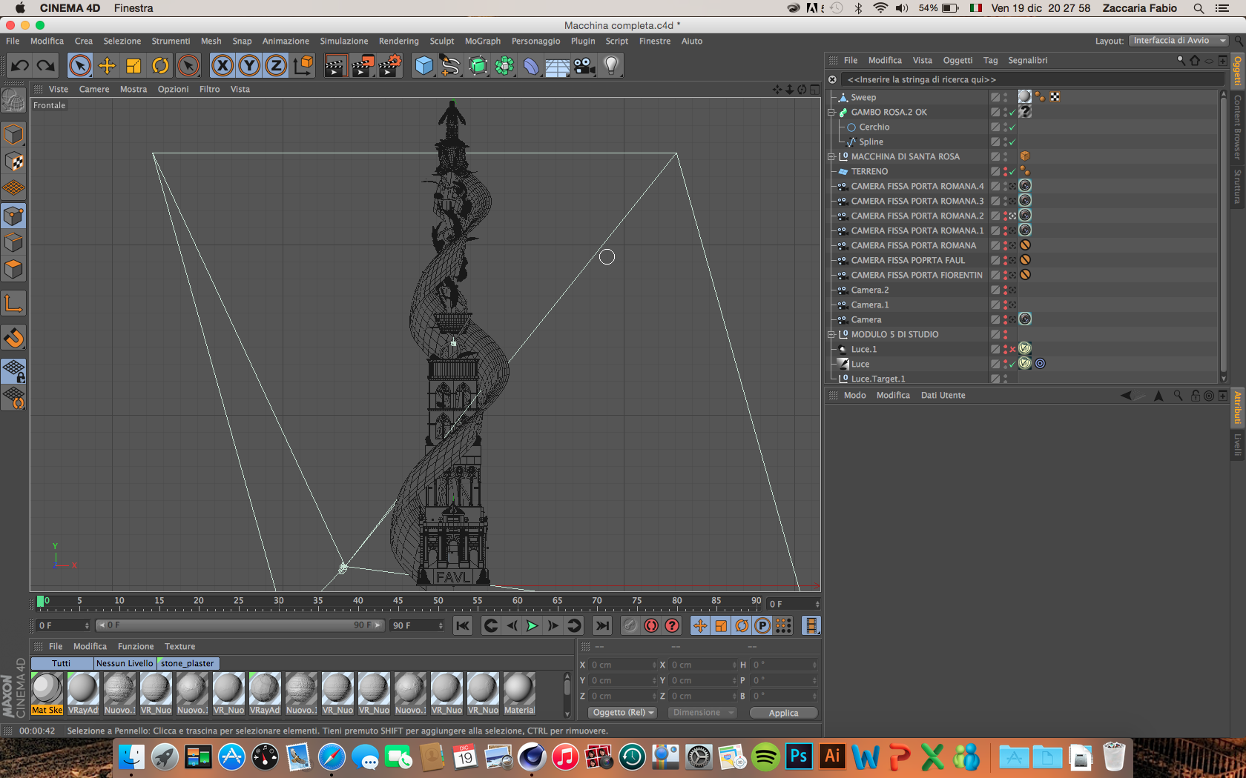This screenshot has height=778, width=1246.
Task: Toggle X axis lock
Action: coord(222,66)
